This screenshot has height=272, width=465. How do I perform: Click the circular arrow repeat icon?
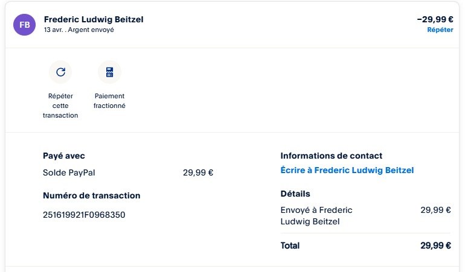[x=60, y=72]
